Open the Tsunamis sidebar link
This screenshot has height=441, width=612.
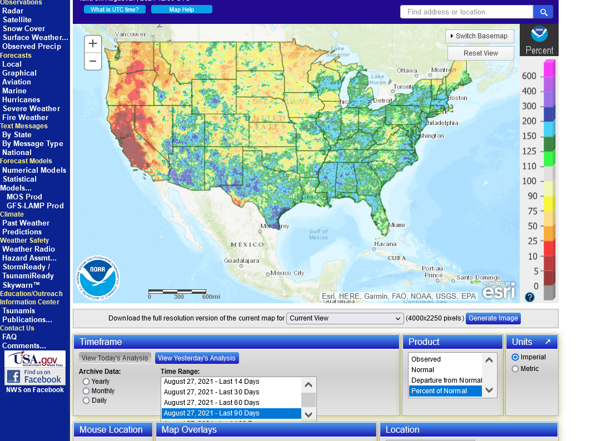[x=19, y=311]
